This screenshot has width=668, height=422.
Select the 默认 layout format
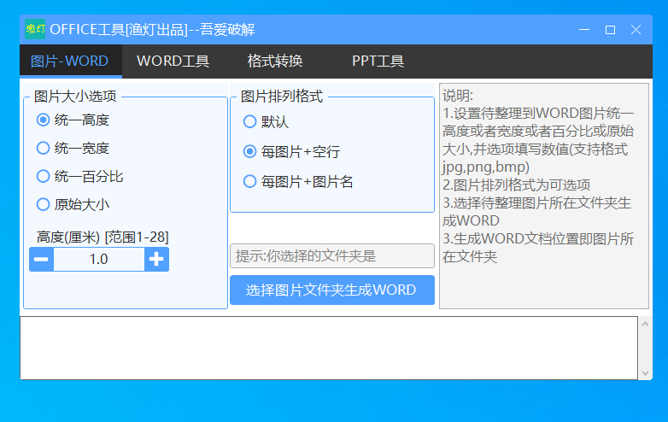(x=266, y=122)
